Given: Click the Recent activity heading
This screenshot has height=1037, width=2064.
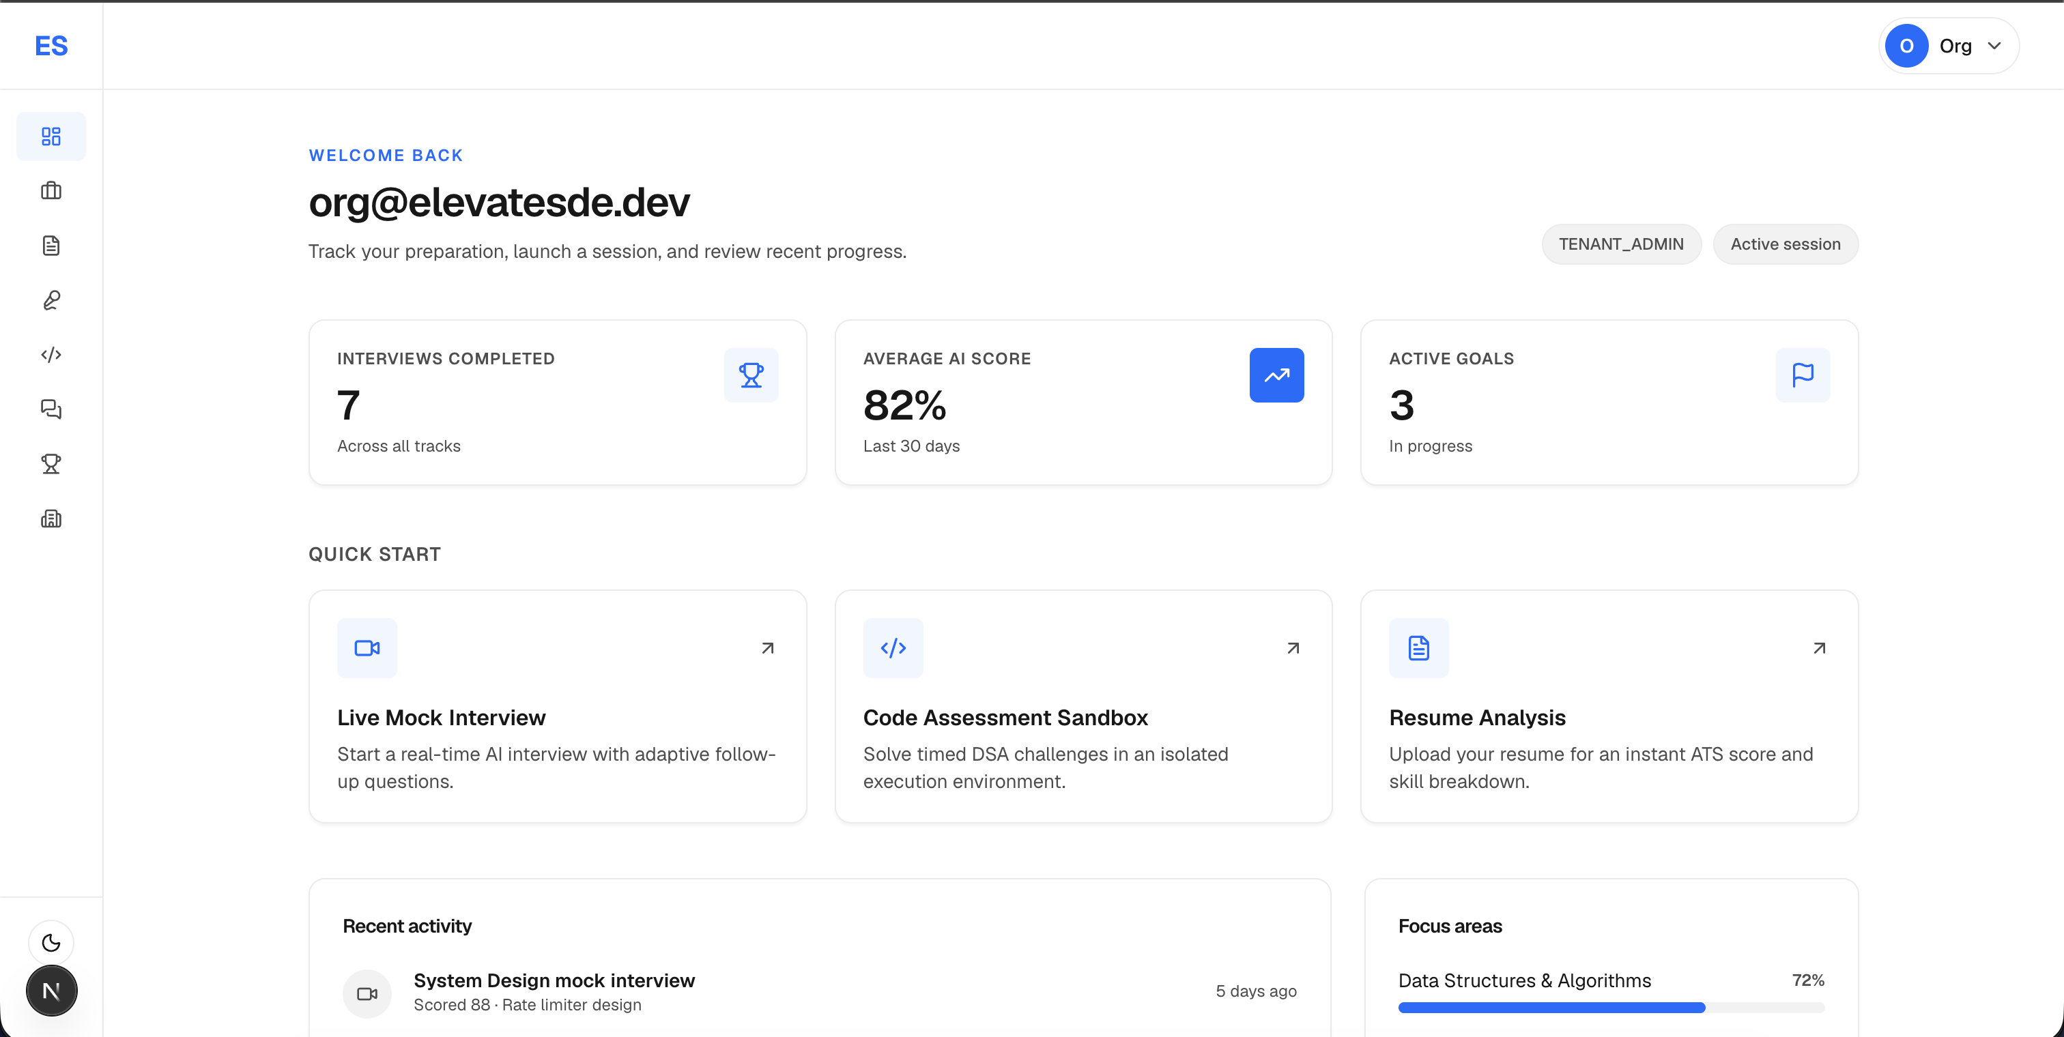Looking at the screenshot, I should pyautogui.click(x=407, y=926).
